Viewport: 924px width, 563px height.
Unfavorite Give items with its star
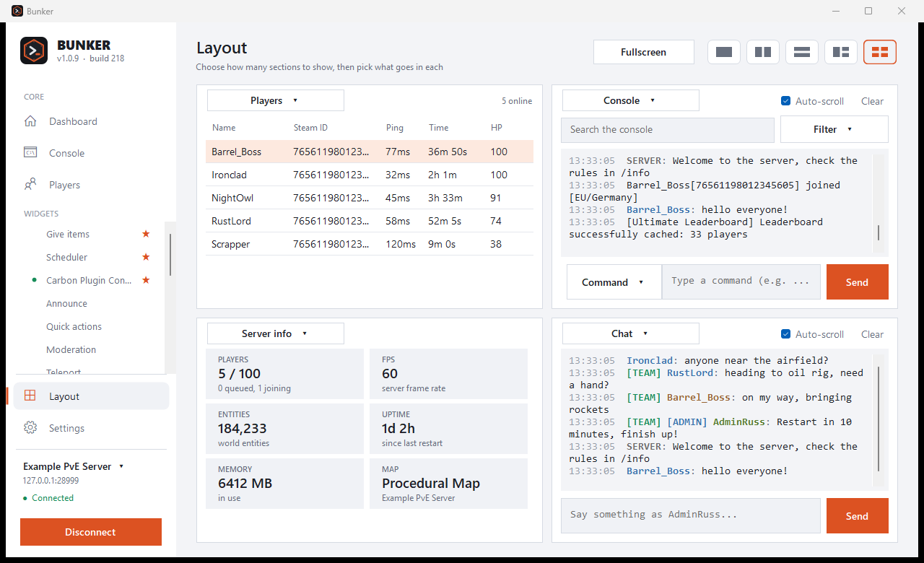[x=146, y=234]
